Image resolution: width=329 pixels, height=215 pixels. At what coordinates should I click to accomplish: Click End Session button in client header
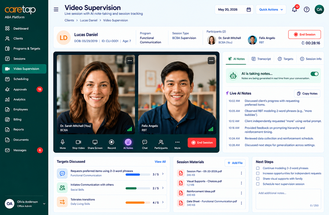304,34
